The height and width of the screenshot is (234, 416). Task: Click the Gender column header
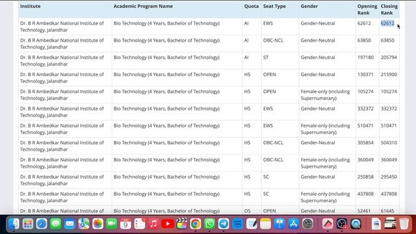(x=309, y=6)
